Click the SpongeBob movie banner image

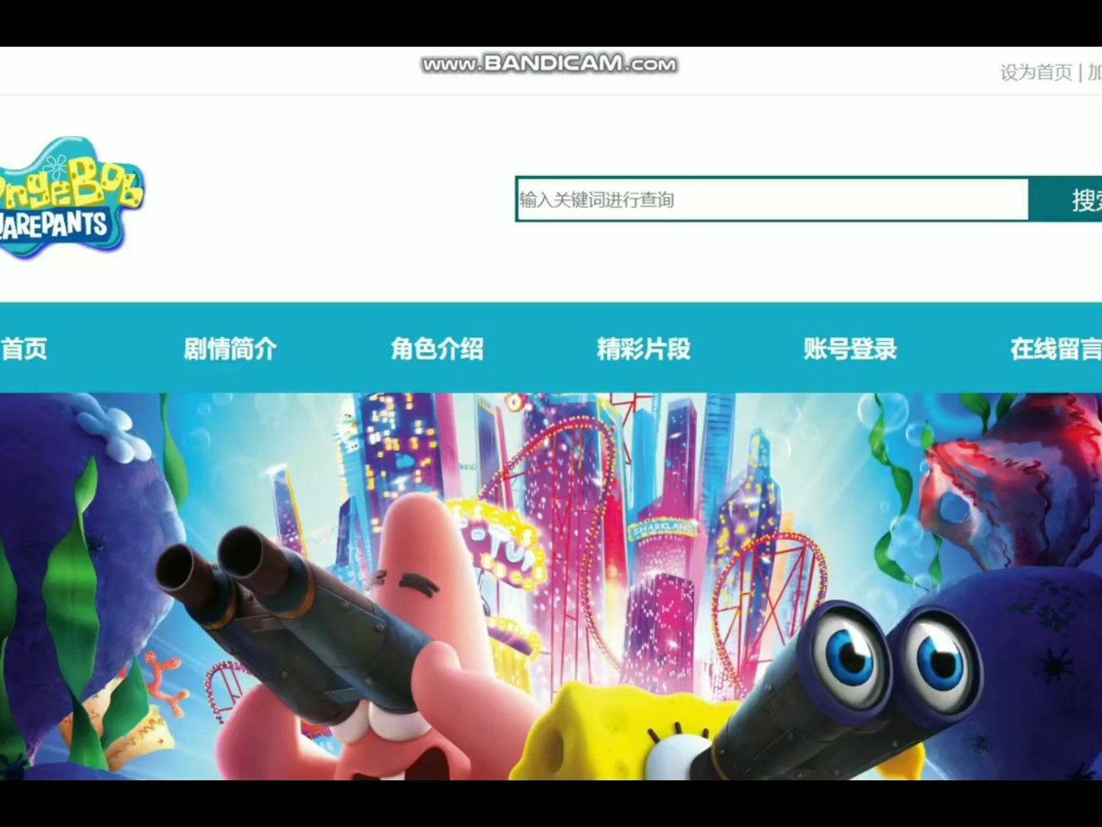pyautogui.click(x=551, y=587)
